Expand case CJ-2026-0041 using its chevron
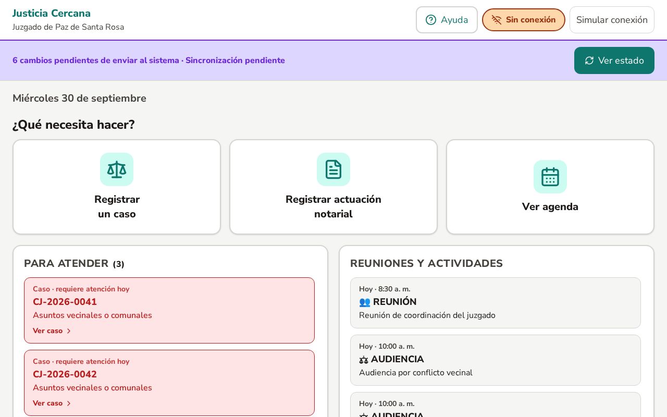 click(68, 331)
